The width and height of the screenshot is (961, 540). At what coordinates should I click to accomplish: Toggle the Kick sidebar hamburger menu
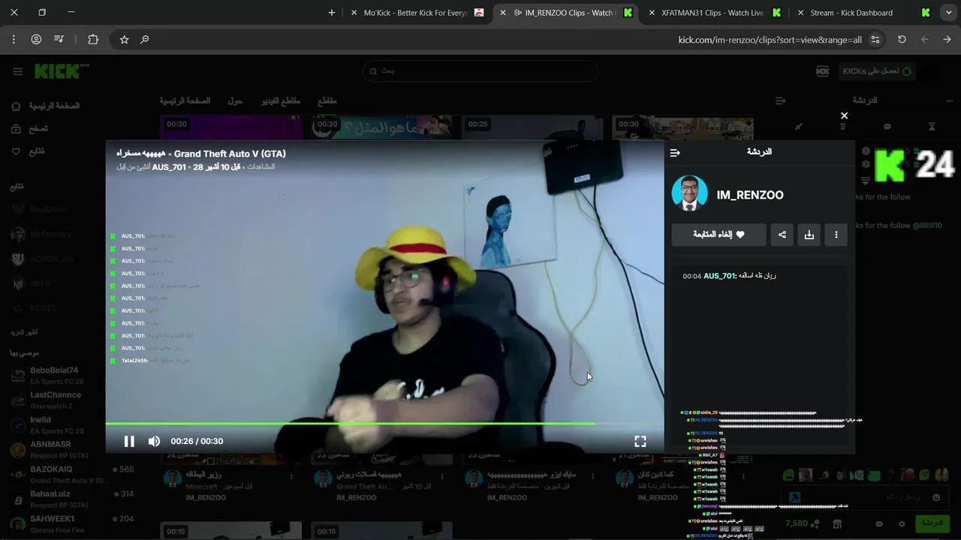(x=18, y=71)
